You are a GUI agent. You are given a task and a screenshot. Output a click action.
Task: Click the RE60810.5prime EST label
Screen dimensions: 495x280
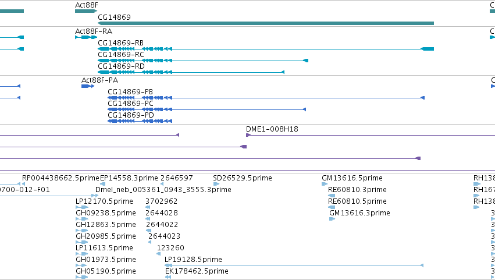[x=357, y=201]
